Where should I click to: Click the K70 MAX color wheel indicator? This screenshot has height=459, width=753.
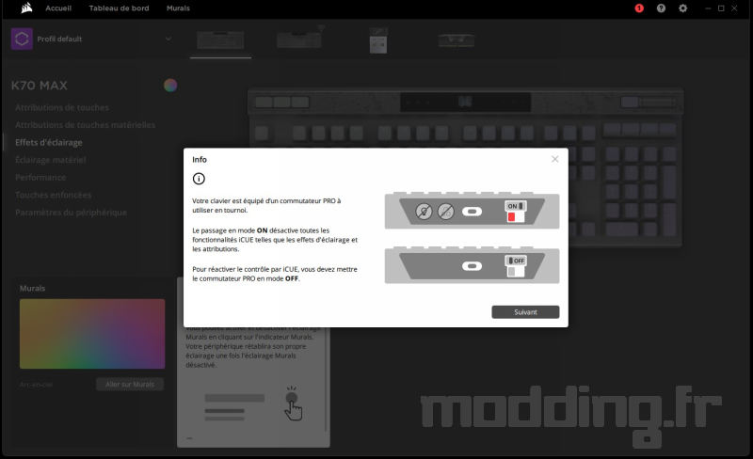tap(170, 86)
